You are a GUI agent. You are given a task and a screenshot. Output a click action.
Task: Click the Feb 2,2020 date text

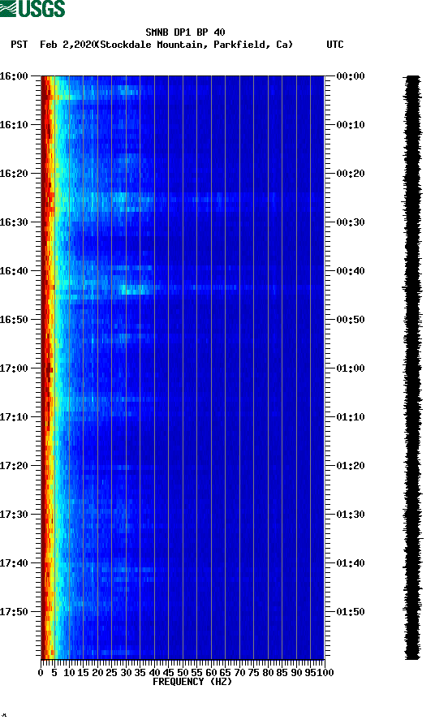click(67, 45)
